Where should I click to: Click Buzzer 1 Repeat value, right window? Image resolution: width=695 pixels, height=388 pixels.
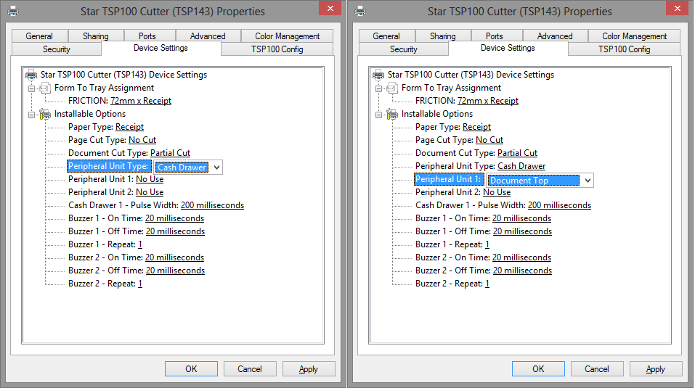(x=487, y=244)
